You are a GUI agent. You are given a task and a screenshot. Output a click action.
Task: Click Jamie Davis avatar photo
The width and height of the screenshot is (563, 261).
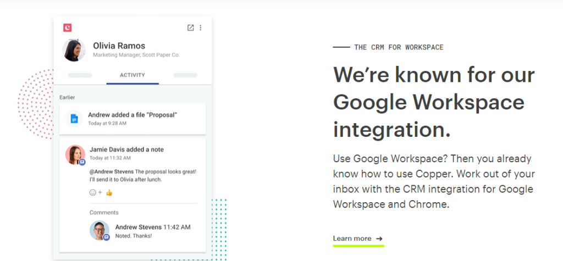tap(75, 155)
